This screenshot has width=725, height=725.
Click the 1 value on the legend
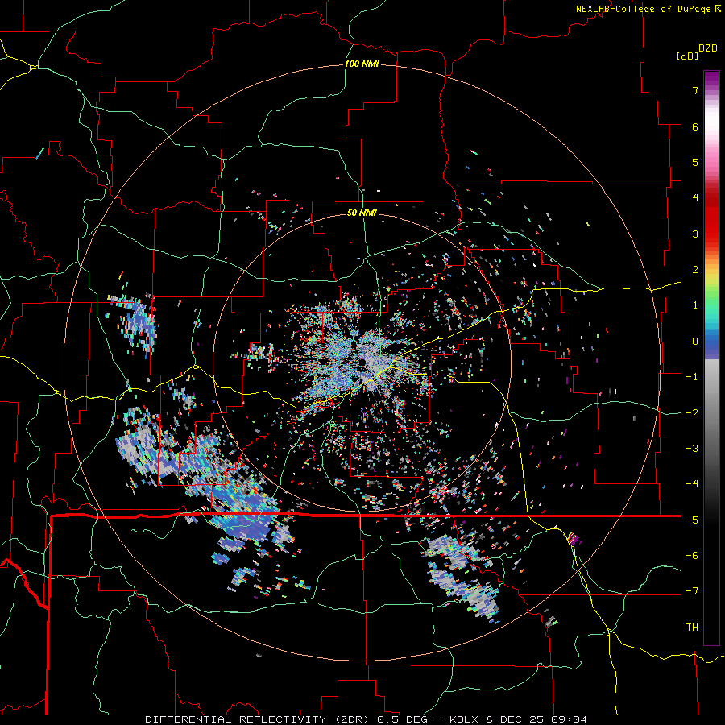pyautogui.click(x=695, y=305)
